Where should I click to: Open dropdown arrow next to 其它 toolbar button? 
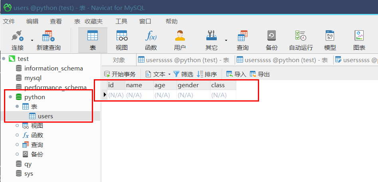tap(226, 40)
